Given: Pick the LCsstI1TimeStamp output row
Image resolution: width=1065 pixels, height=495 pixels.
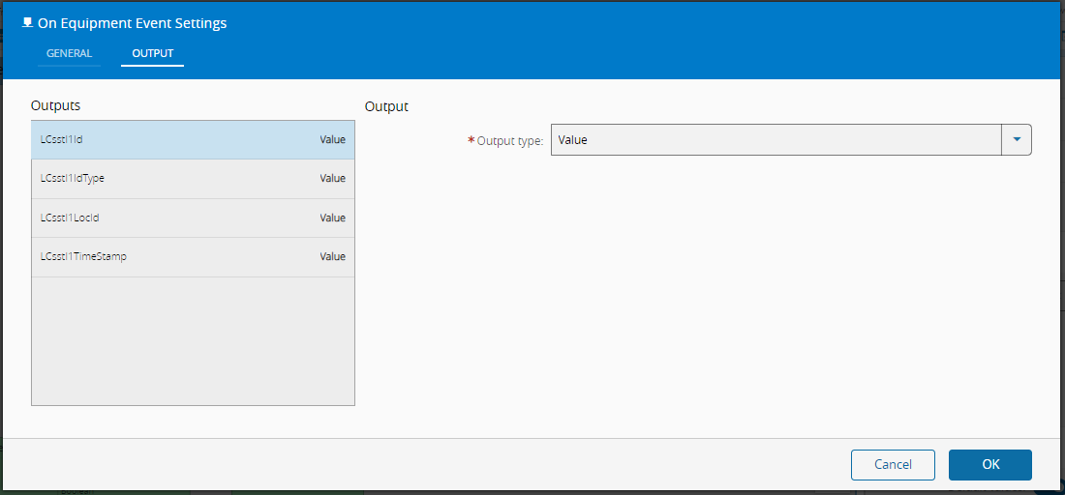Looking at the screenshot, I should pyautogui.click(x=193, y=257).
